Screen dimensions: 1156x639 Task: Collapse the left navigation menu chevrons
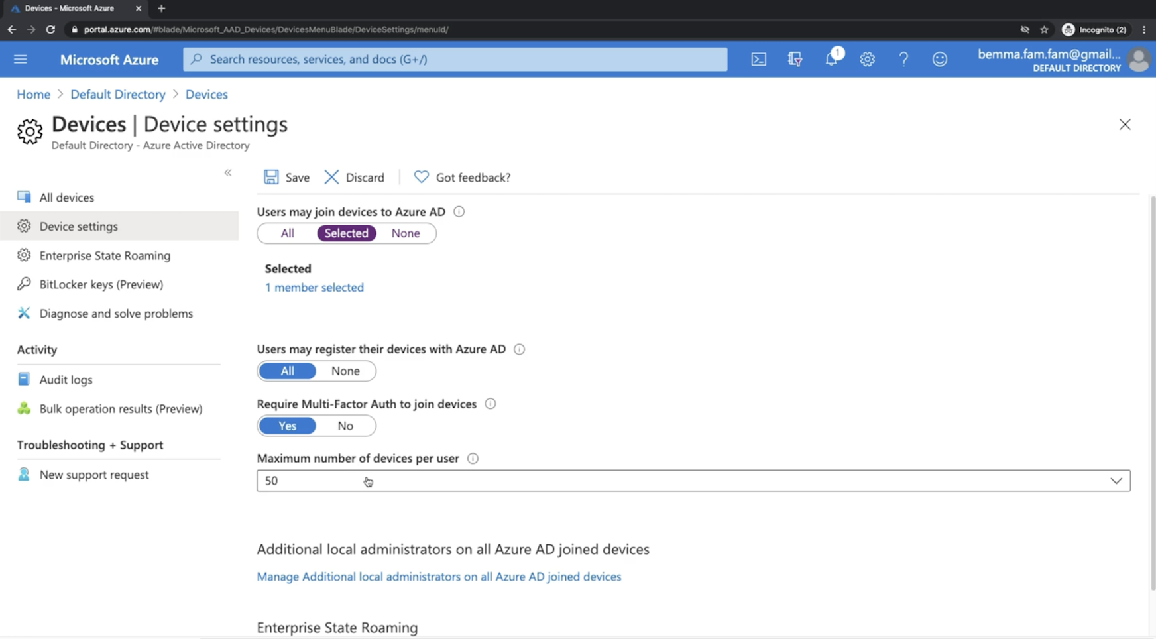point(228,173)
